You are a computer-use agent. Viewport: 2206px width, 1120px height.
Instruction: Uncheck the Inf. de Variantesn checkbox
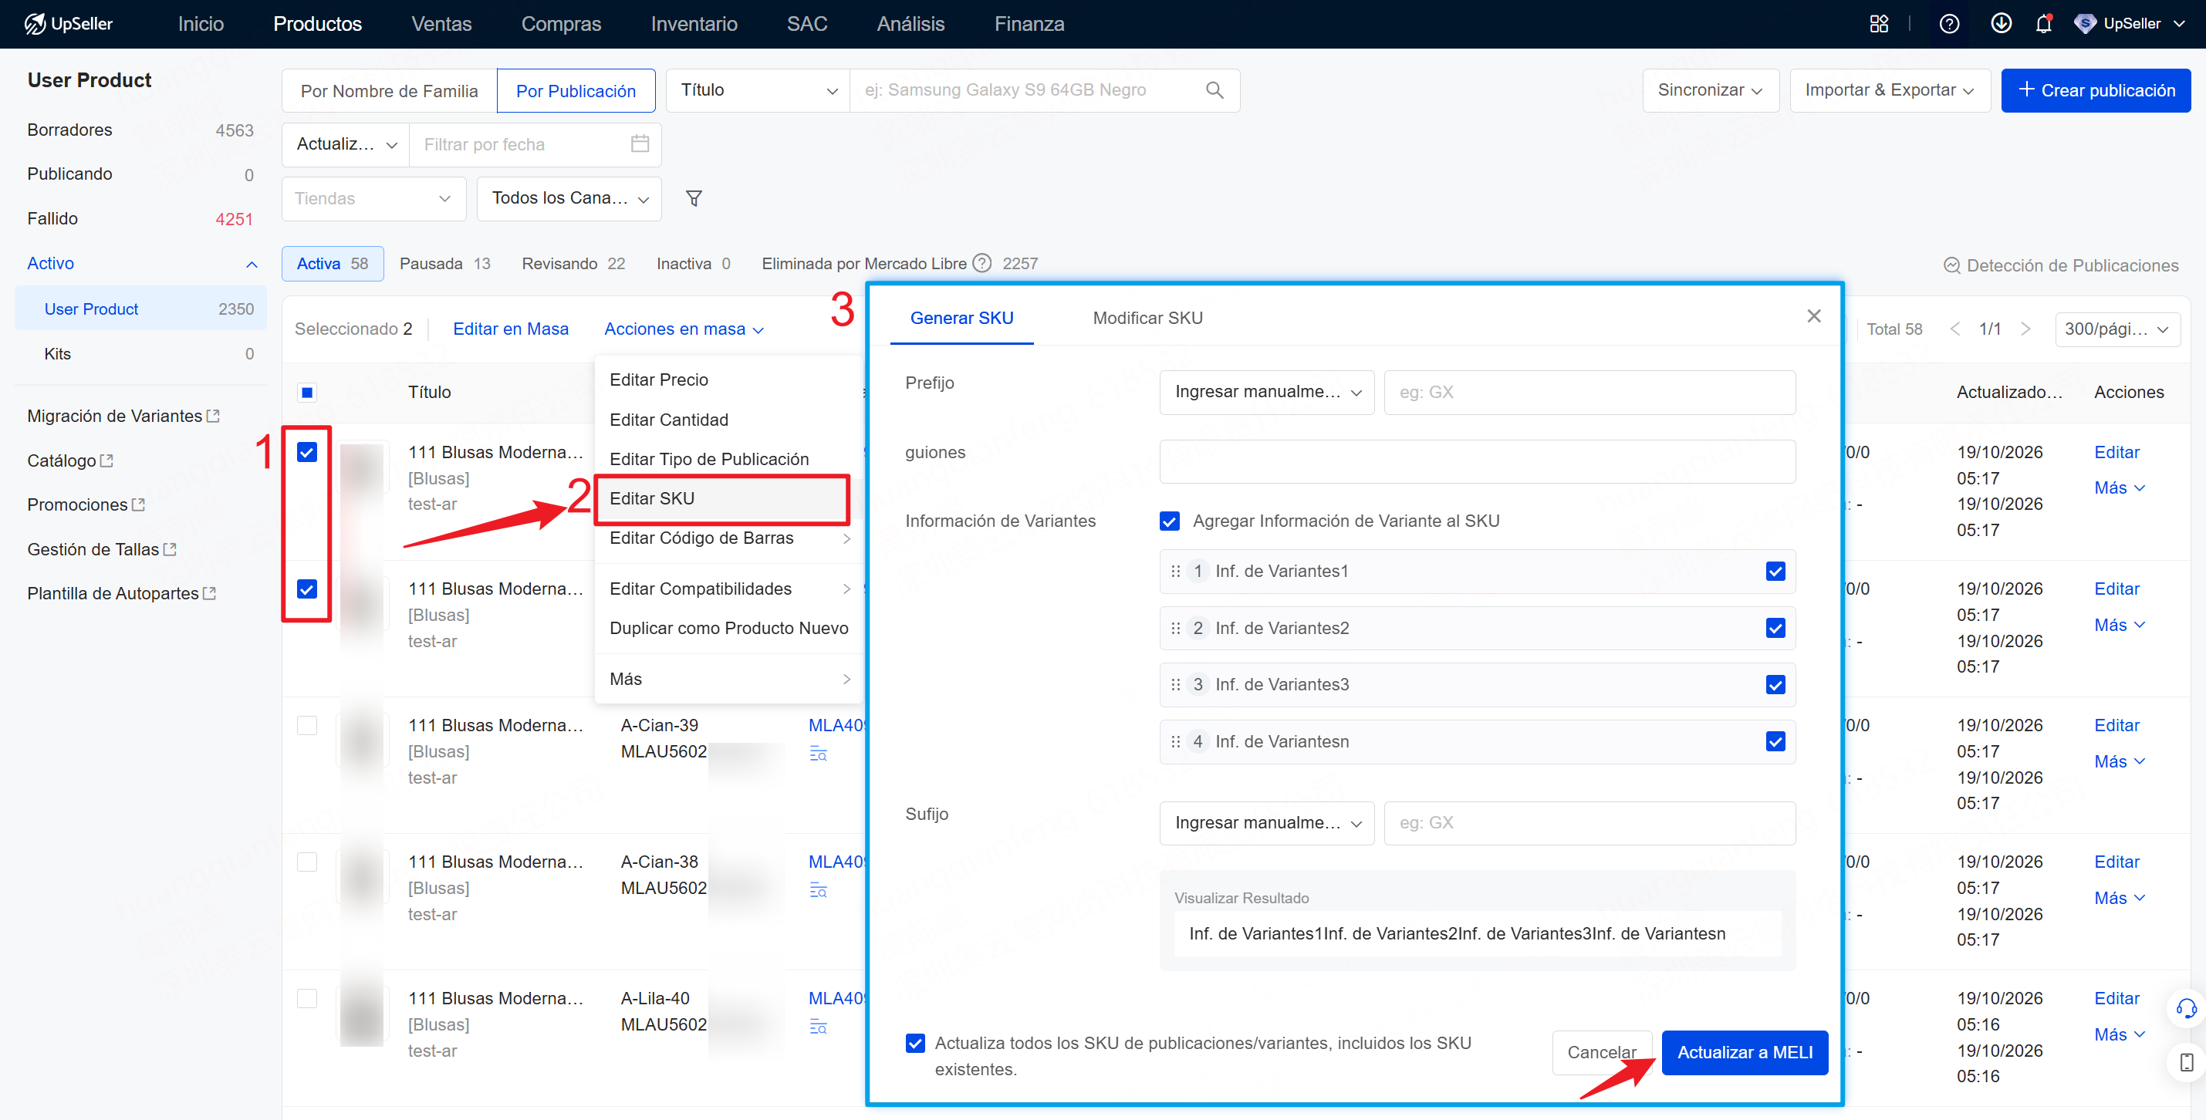(x=1775, y=741)
